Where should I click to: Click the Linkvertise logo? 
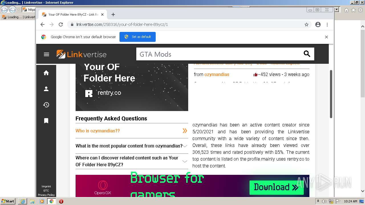pos(81,54)
